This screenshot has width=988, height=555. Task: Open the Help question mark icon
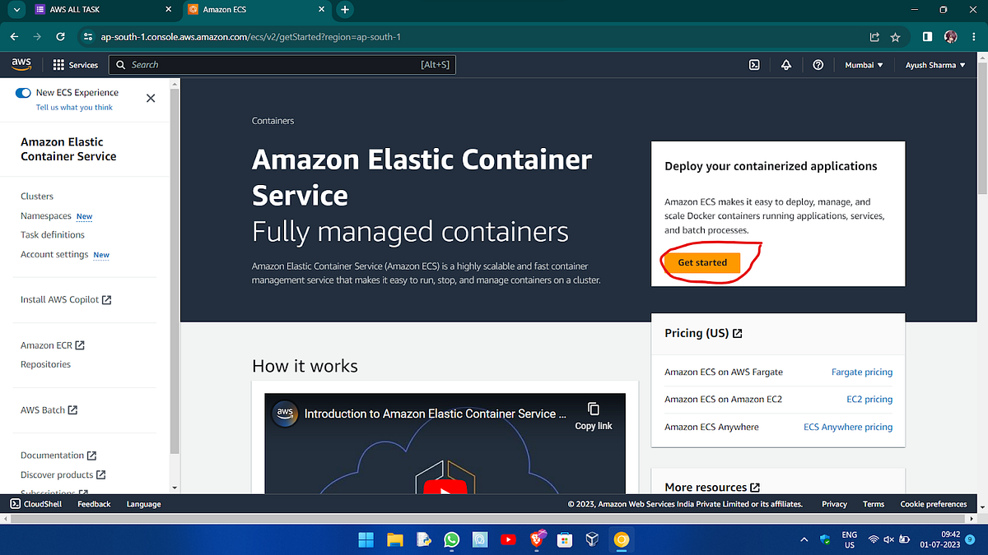[x=818, y=64]
